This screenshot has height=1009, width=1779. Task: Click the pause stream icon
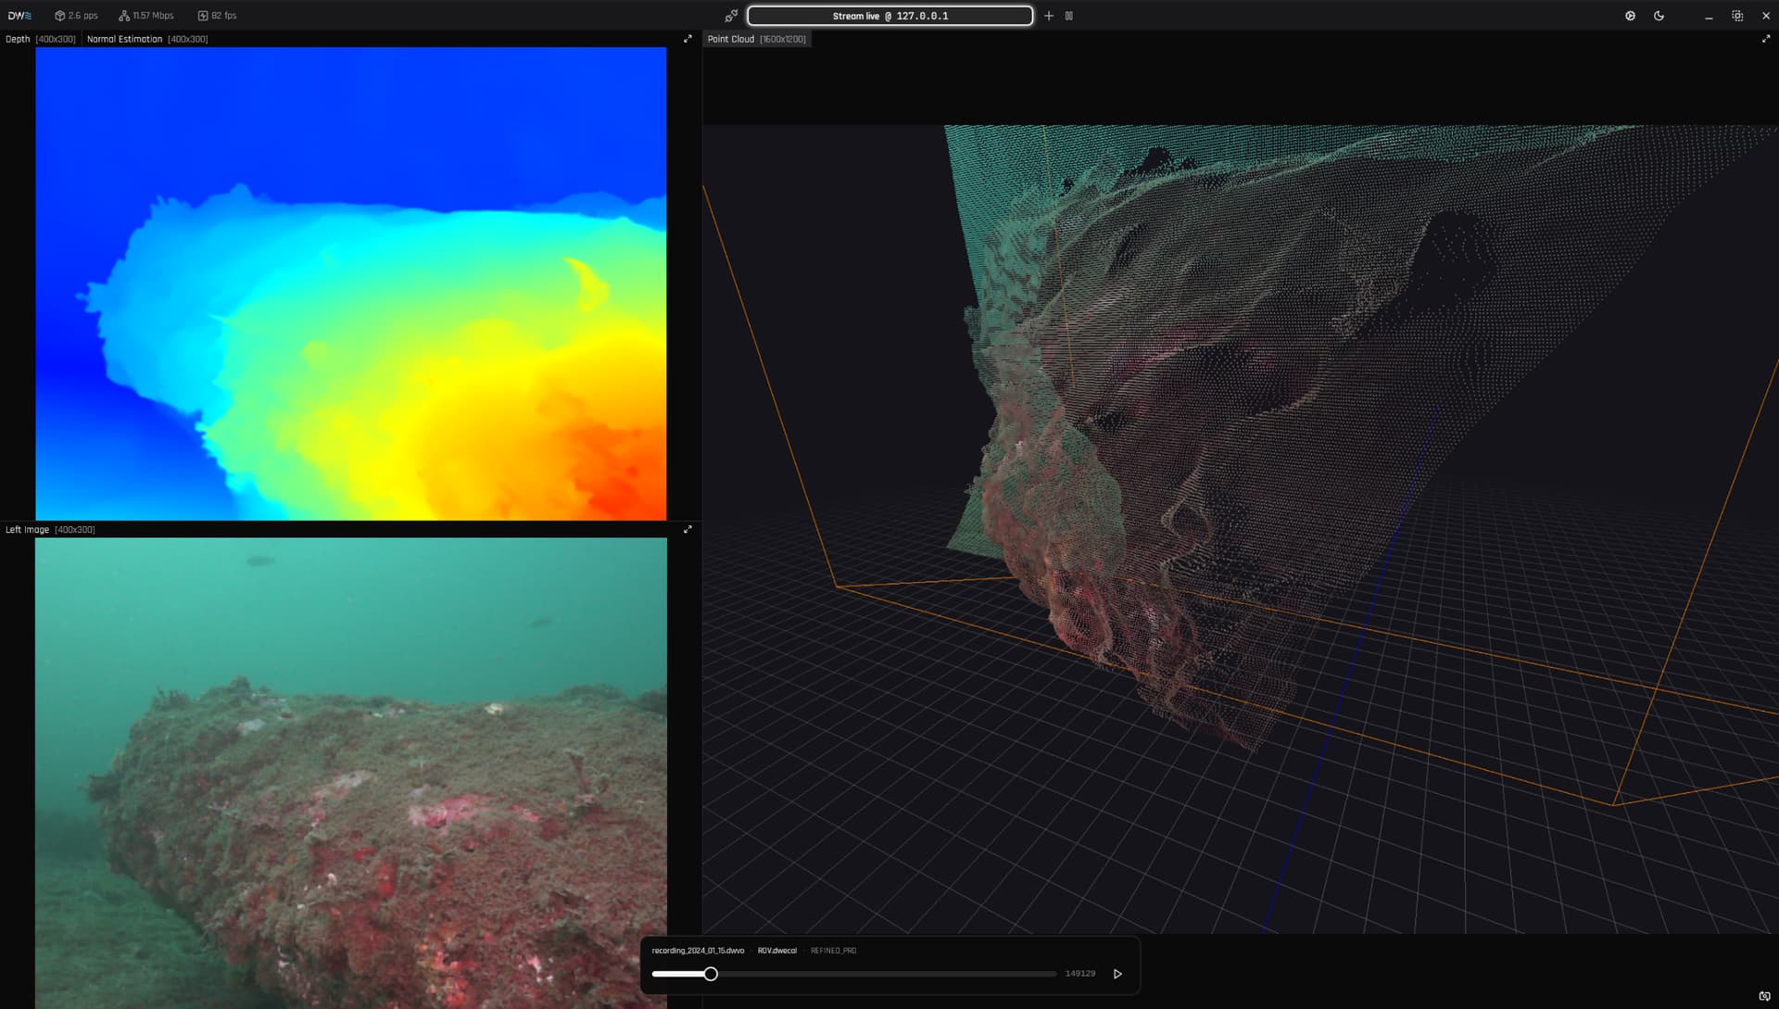1069,16
